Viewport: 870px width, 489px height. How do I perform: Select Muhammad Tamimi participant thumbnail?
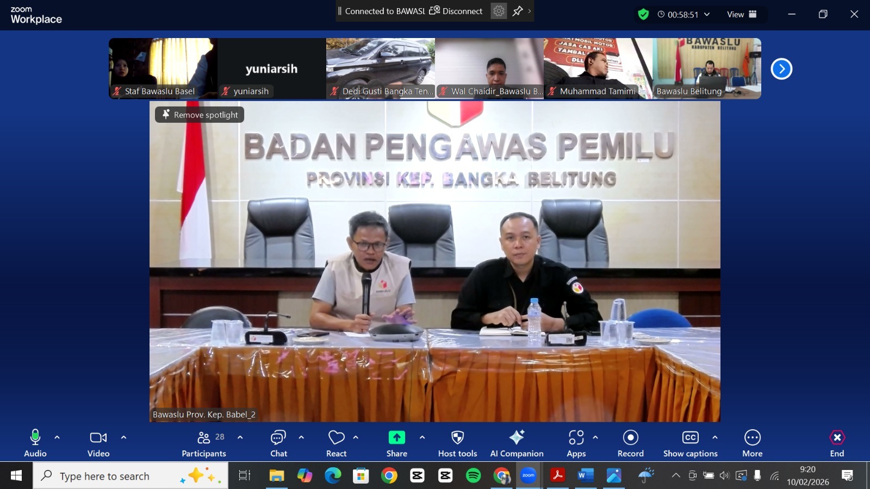pos(598,68)
